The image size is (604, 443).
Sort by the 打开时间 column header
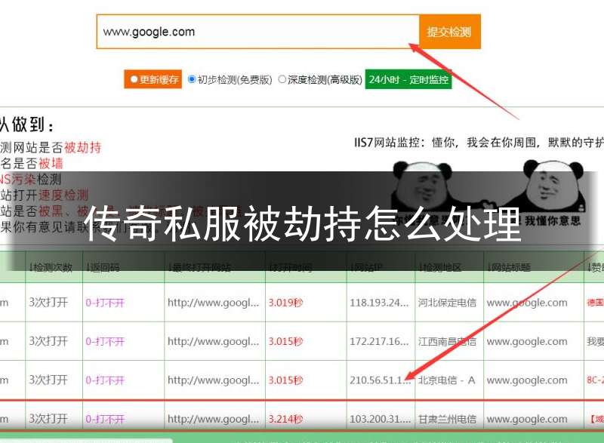[x=291, y=266]
